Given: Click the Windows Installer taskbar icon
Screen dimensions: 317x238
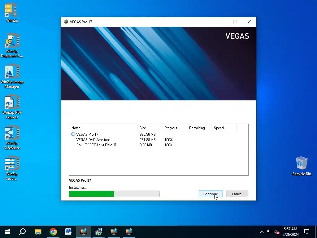Looking at the screenshot, I should click(99, 232).
